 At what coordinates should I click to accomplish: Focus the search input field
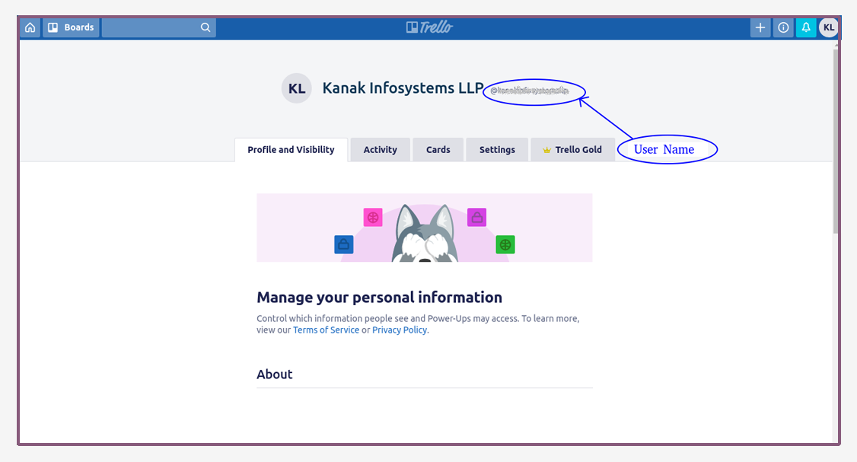(x=158, y=27)
